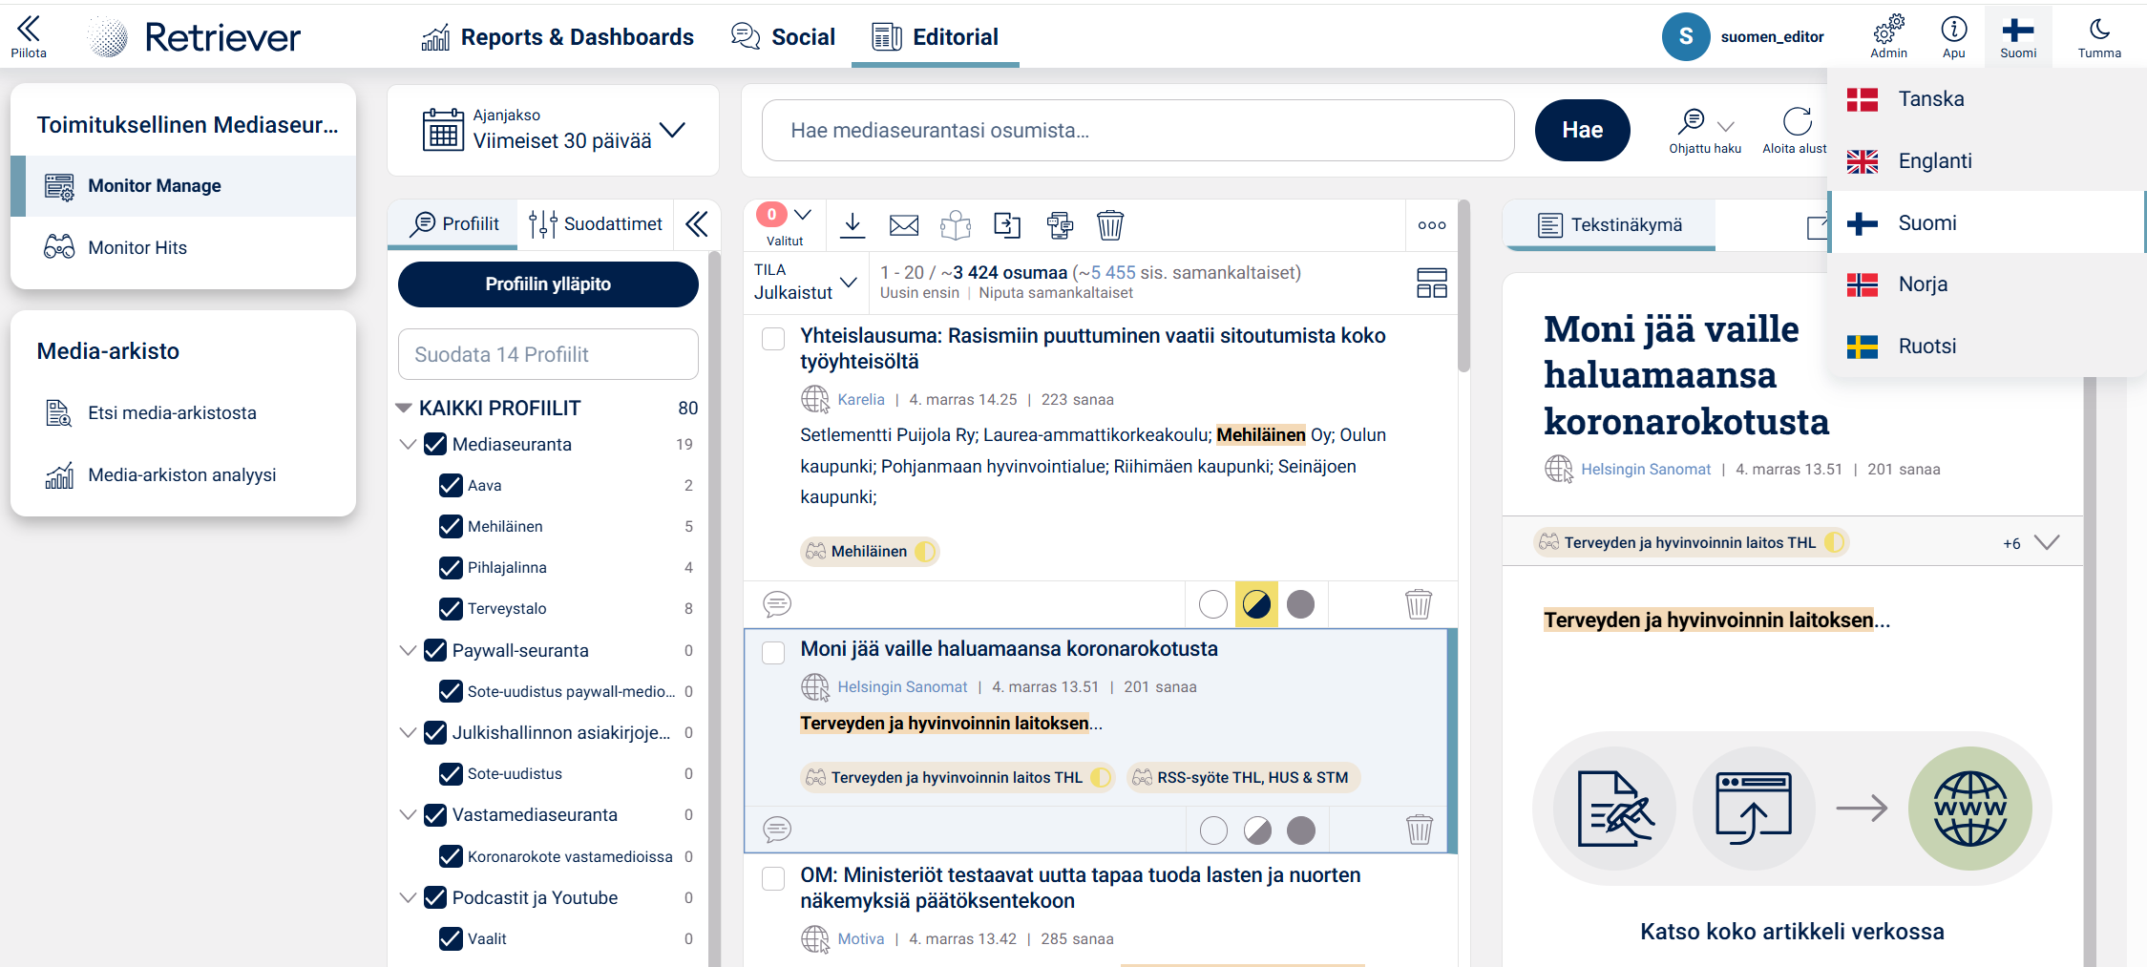The height and width of the screenshot is (967, 2147).
Task: Set Yhteislausuma article sentiment to gray circle
Action: [1300, 604]
